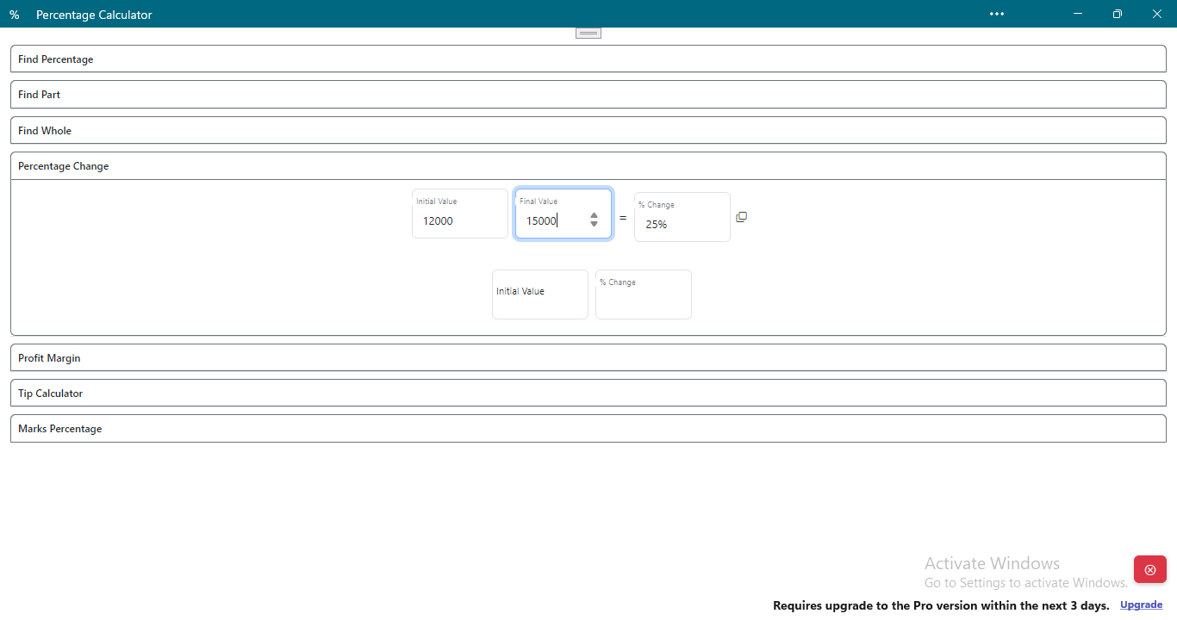
Task: Click the empty % Change field in second row
Action: click(x=644, y=294)
